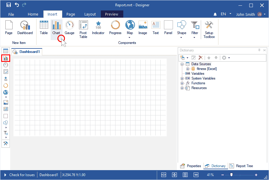Pick the chart icon in left toolbox

[6, 58]
